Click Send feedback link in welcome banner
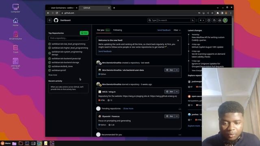 click(x=105, y=52)
